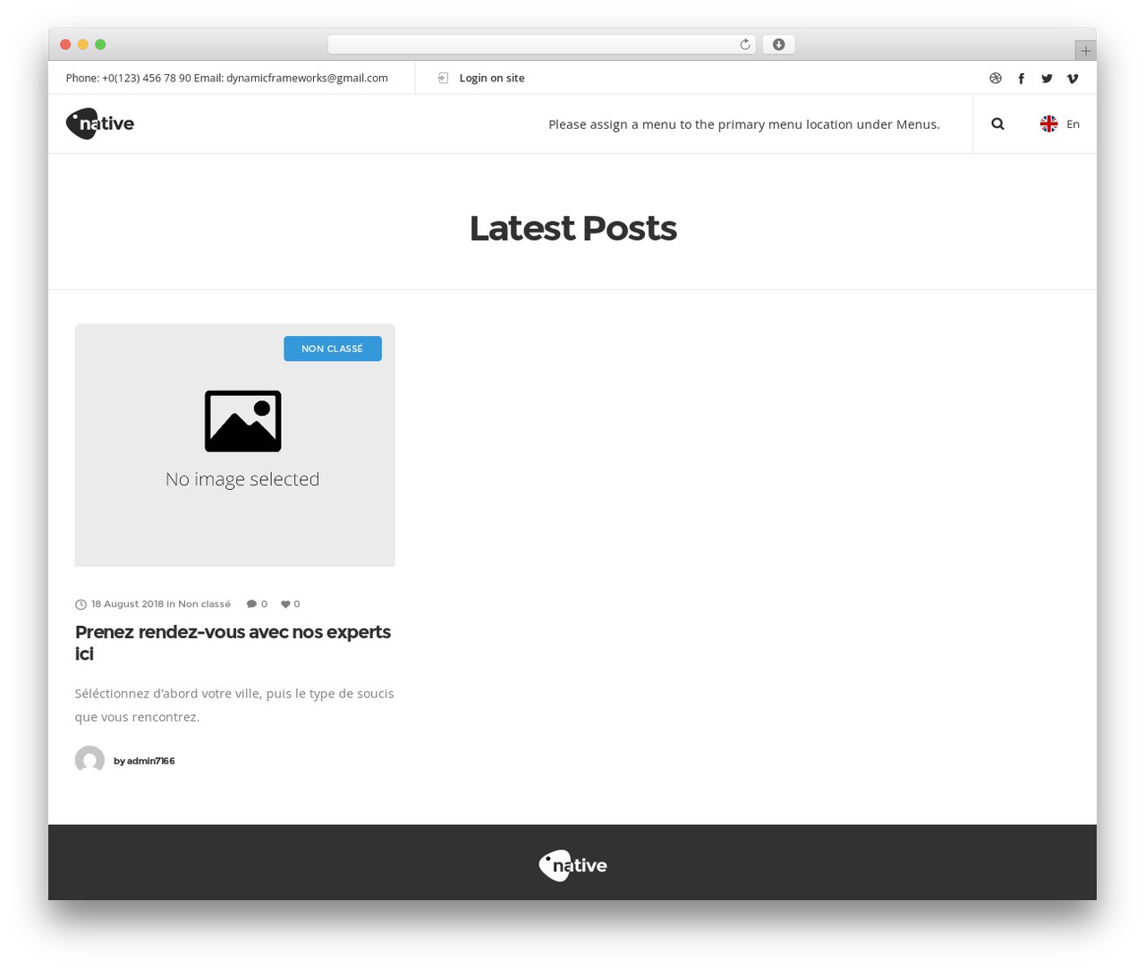Click the NON CLASSÉ category badge
The height and width of the screenshot is (969, 1145).
pyautogui.click(x=333, y=349)
